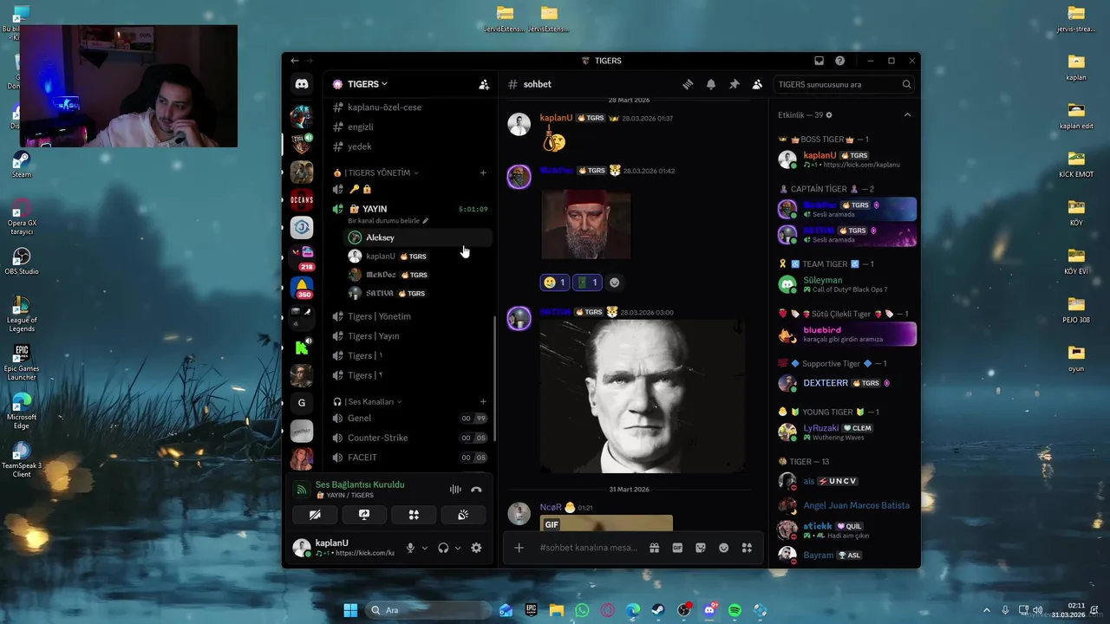Show pinned messages pin icon
The width and height of the screenshot is (1110, 624).
pos(735,84)
